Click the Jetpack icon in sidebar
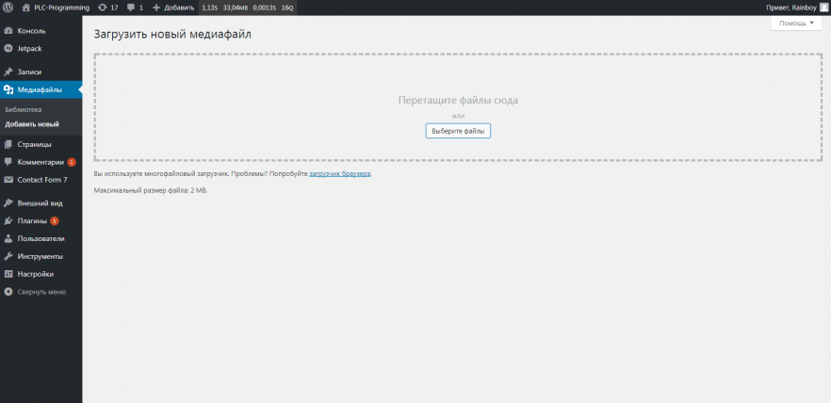Viewport: 831px width, 403px height. 8,48
